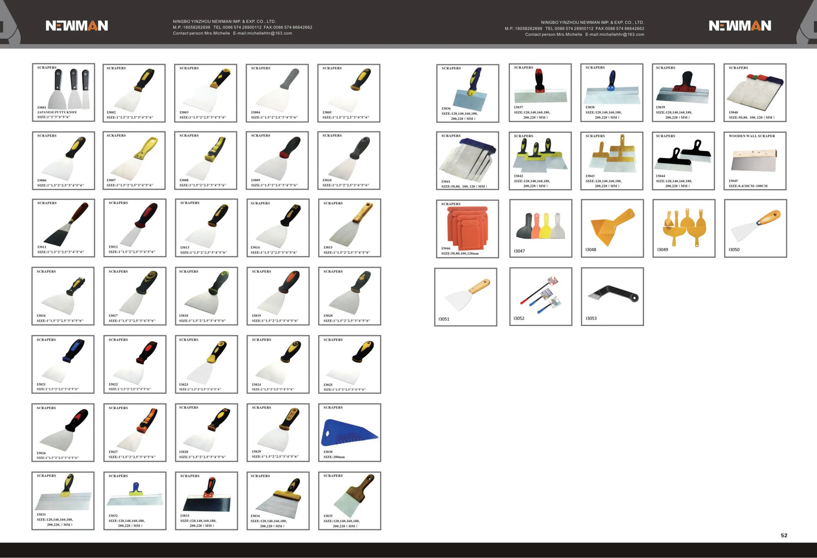Click the SCRAPERS heading above I3002
Screen dimensions: 817x558
coord(116,68)
